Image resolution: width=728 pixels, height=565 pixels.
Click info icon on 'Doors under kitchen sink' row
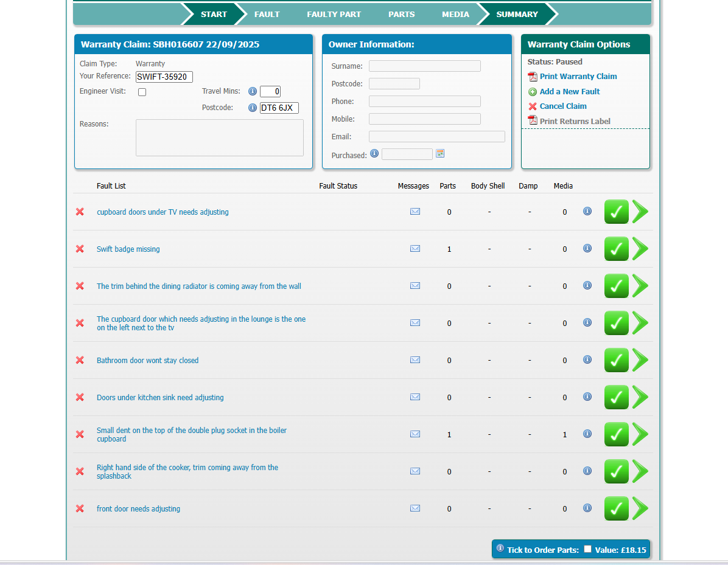[587, 397]
